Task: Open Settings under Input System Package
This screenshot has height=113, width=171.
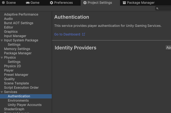Action: (x=14, y=45)
